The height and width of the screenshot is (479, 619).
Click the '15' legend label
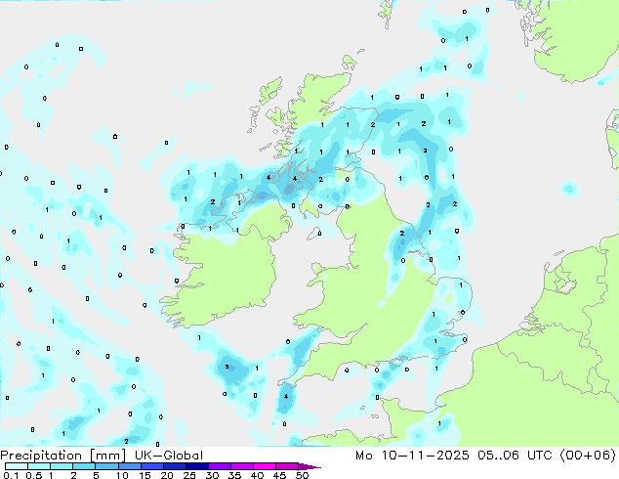tap(144, 475)
